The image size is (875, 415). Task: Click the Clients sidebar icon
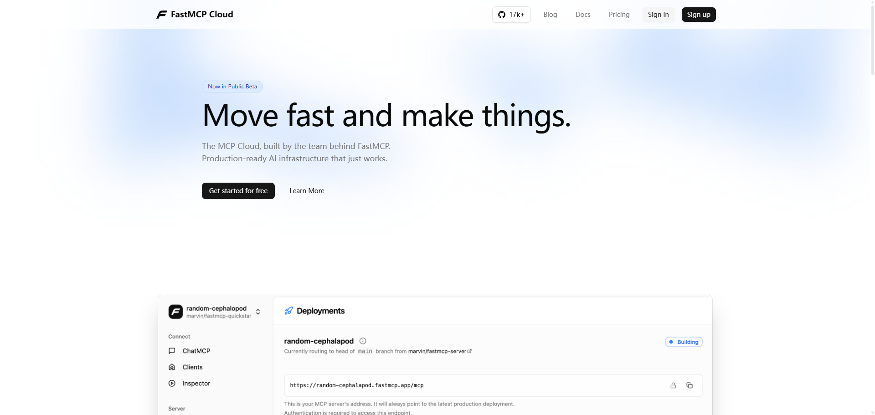pos(172,367)
